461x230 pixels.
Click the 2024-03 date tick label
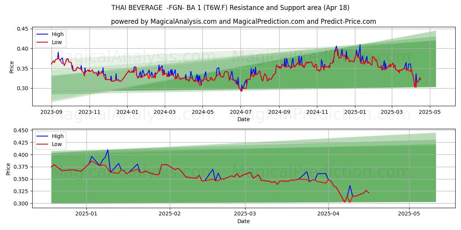165,112
